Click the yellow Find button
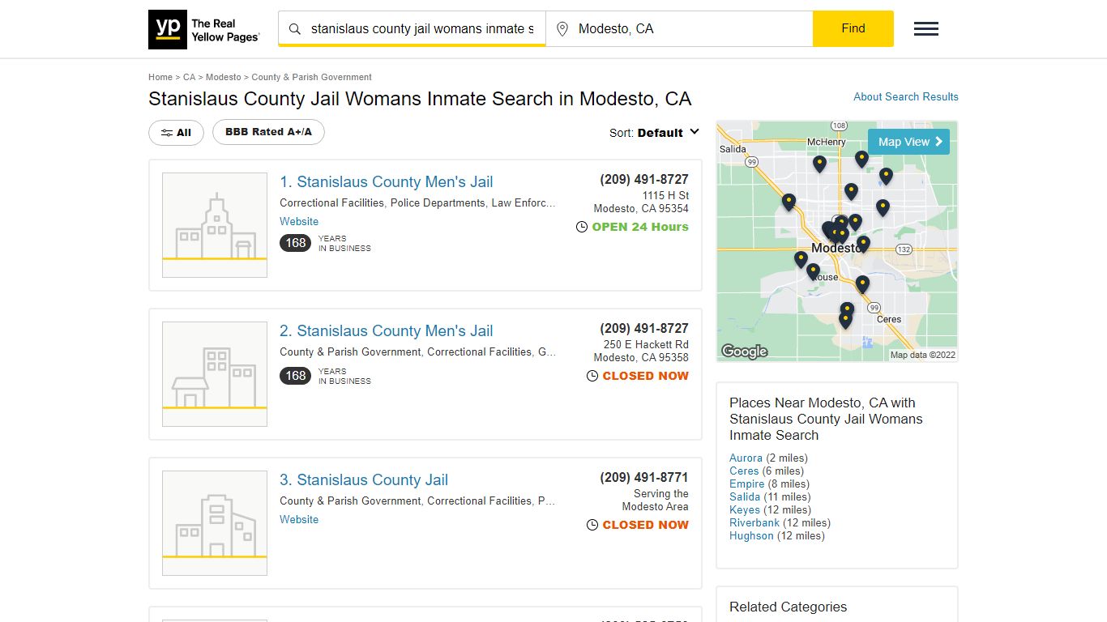This screenshot has height=622, width=1107. 853,29
